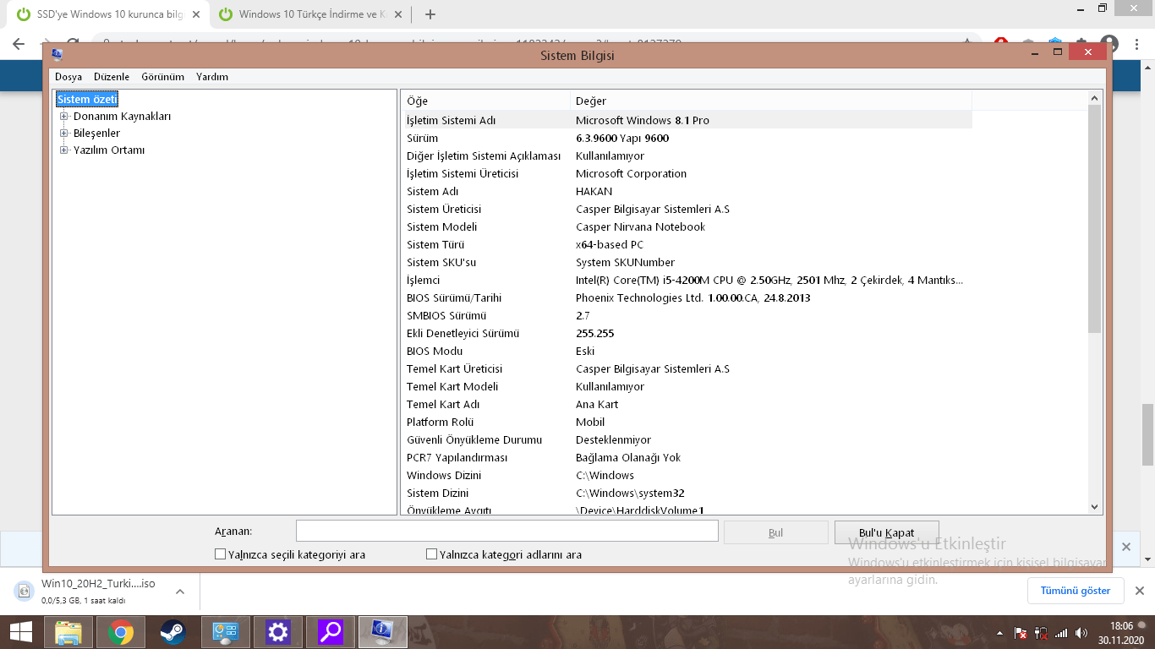Expand the Bileşenler tree node
The width and height of the screenshot is (1155, 649).
coord(63,134)
